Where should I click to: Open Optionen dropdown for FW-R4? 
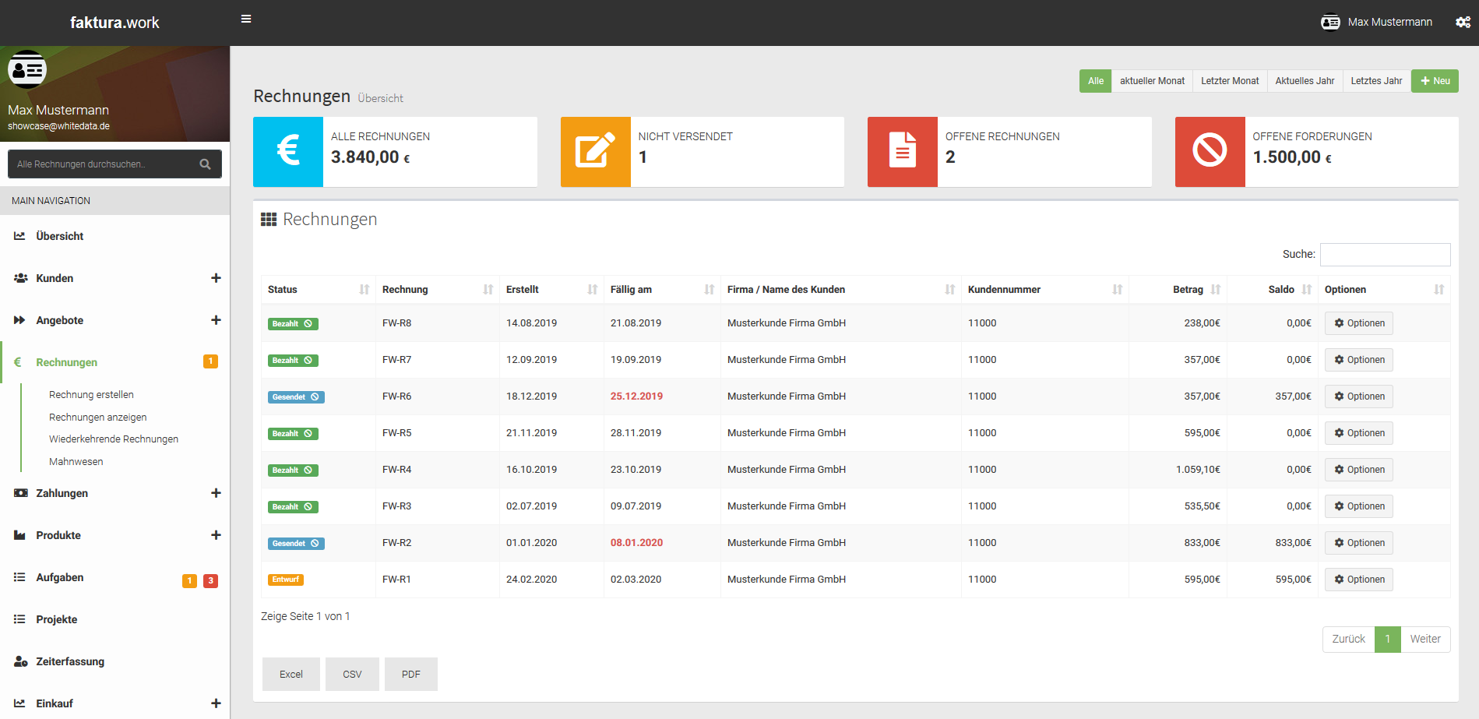pyautogui.click(x=1359, y=470)
